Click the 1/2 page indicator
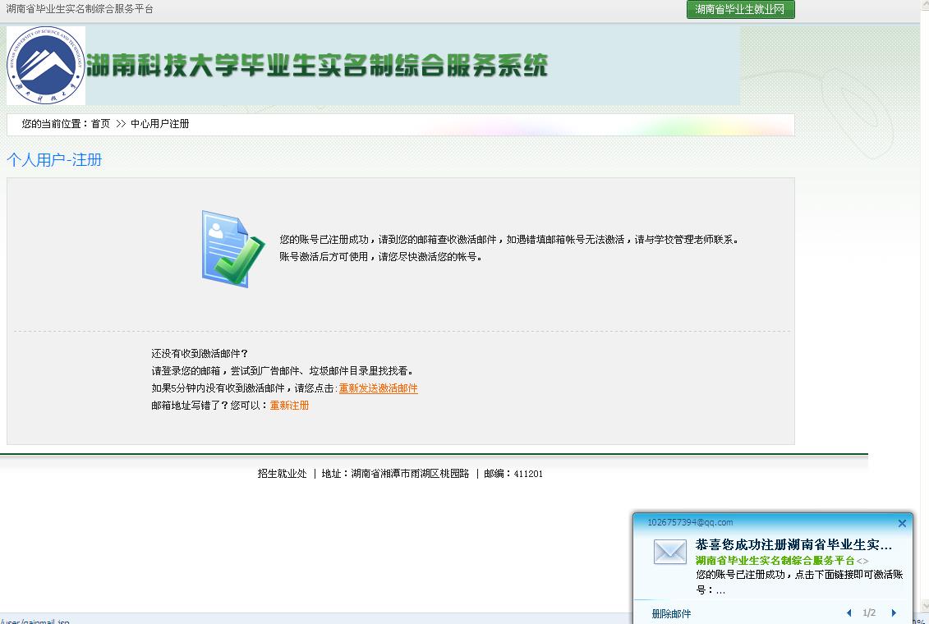This screenshot has width=929, height=624. 871,613
